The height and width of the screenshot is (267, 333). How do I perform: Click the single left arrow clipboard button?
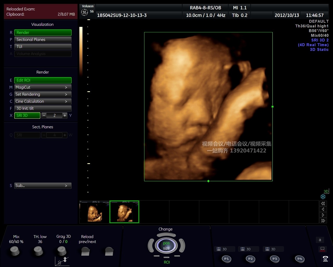coord(323,209)
